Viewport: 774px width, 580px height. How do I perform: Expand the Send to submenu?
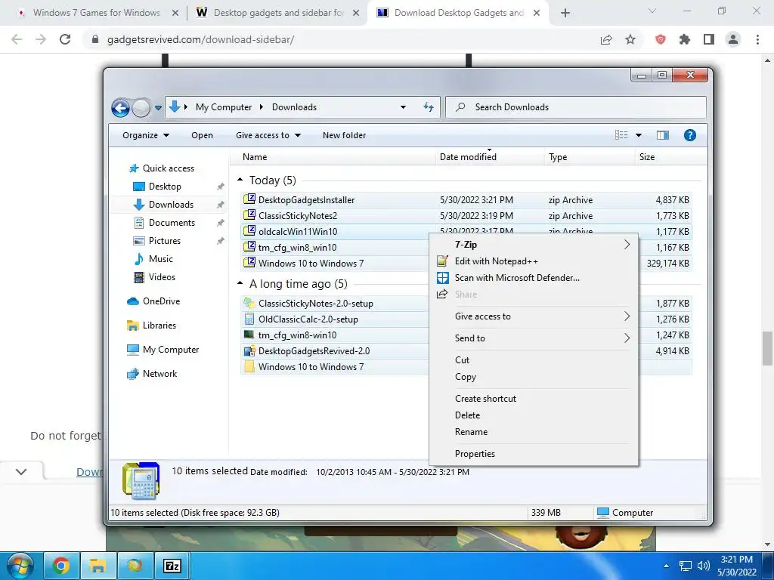click(x=534, y=338)
